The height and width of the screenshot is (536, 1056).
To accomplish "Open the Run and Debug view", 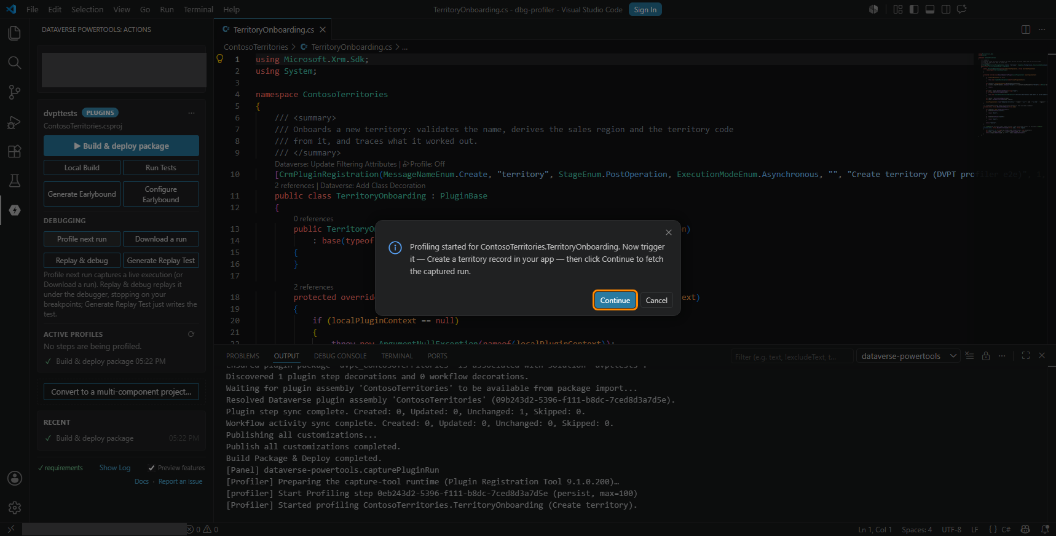I will tap(14, 122).
